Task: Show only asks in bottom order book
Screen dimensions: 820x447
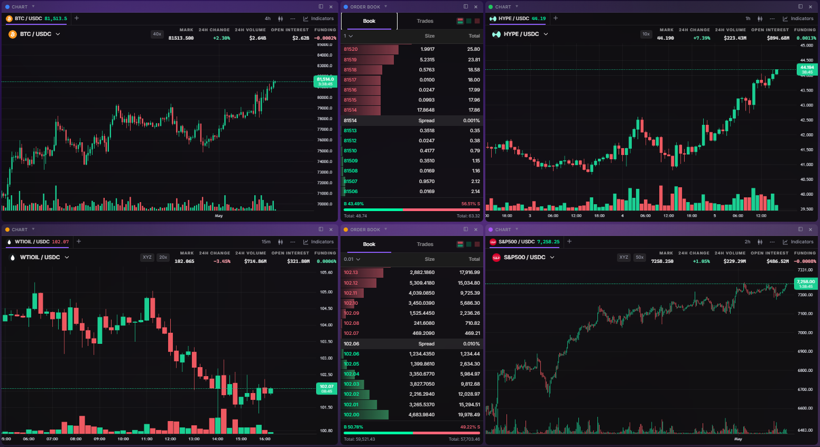Action: click(477, 244)
